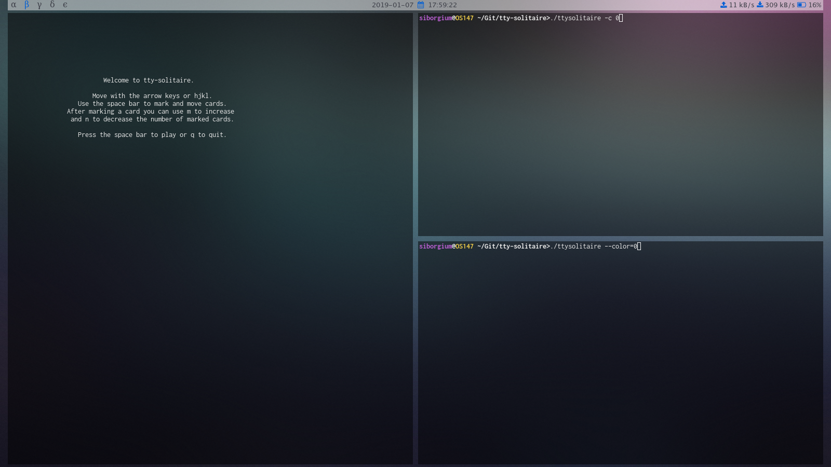This screenshot has height=467, width=831.
Task: Switch to workspace delta
Action: point(52,5)
